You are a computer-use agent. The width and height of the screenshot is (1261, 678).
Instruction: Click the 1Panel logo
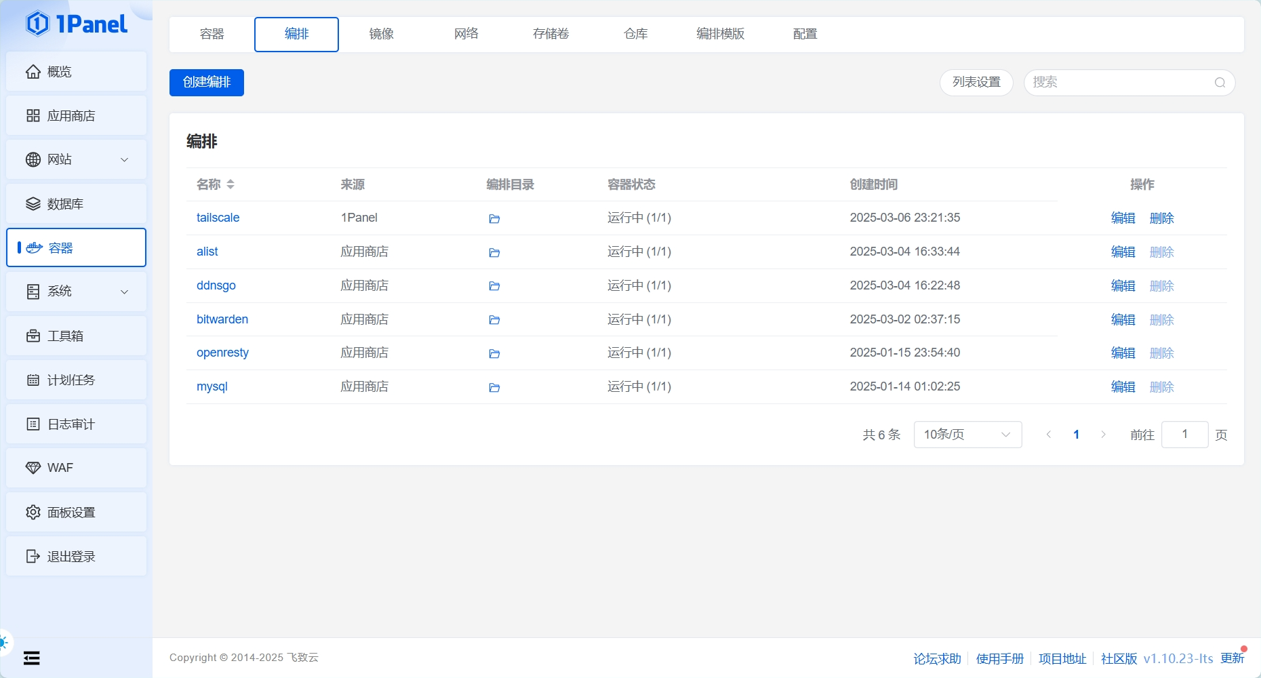(x=77, y=24)
